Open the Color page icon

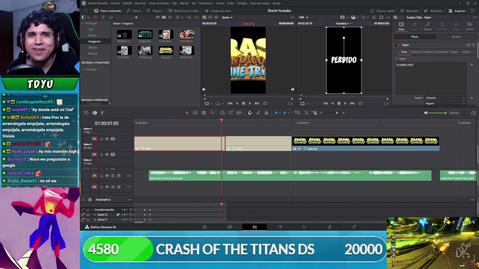(304, 227)
